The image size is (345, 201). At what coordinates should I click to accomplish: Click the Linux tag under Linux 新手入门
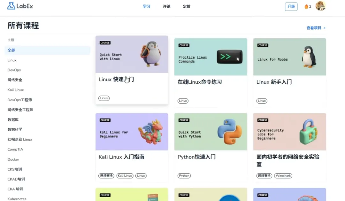[x=262, y=101]
